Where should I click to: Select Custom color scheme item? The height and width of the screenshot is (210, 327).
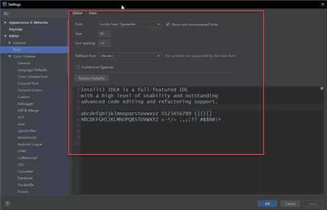coord(24,97)
